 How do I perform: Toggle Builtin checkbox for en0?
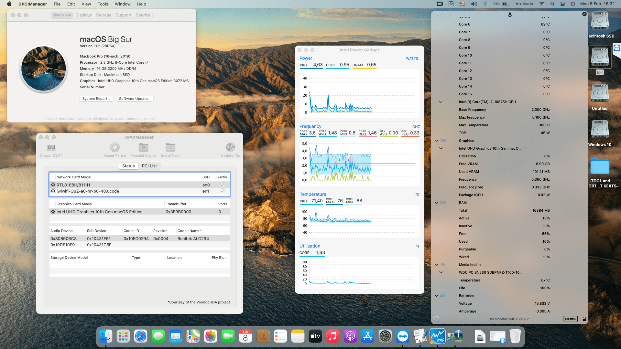click(222, 185)
